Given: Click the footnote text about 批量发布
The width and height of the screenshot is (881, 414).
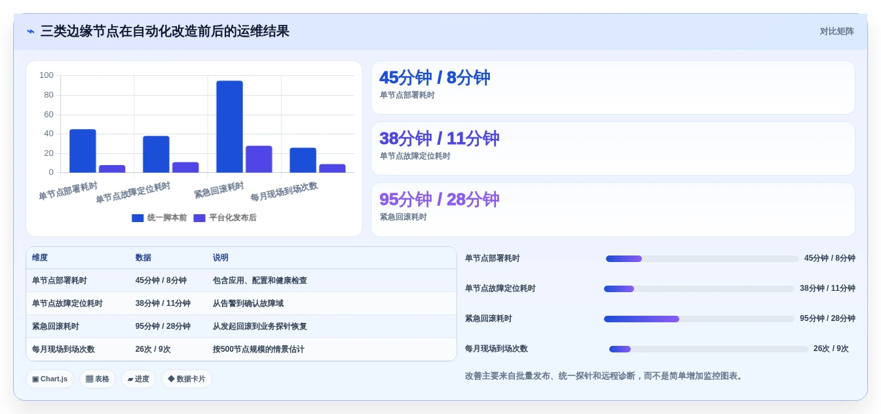Looking at the screenshot, I should click(x=605, y=376).
